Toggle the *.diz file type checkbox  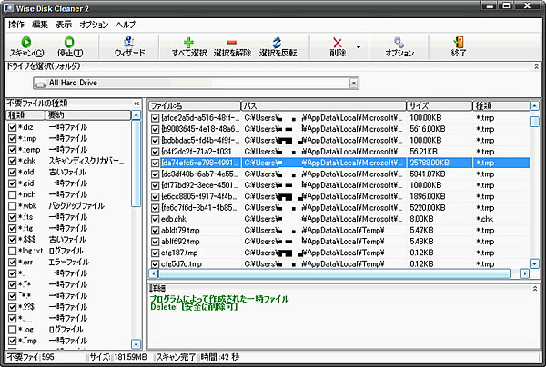coord(11,127)
